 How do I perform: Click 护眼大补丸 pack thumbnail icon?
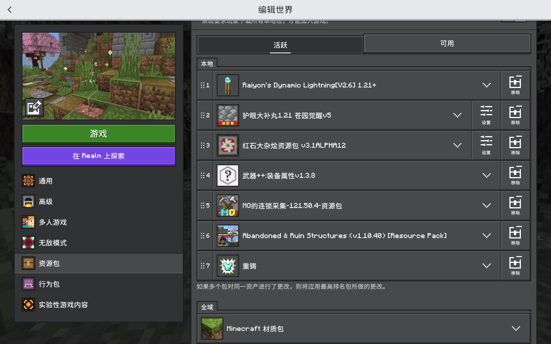[228, 115]
